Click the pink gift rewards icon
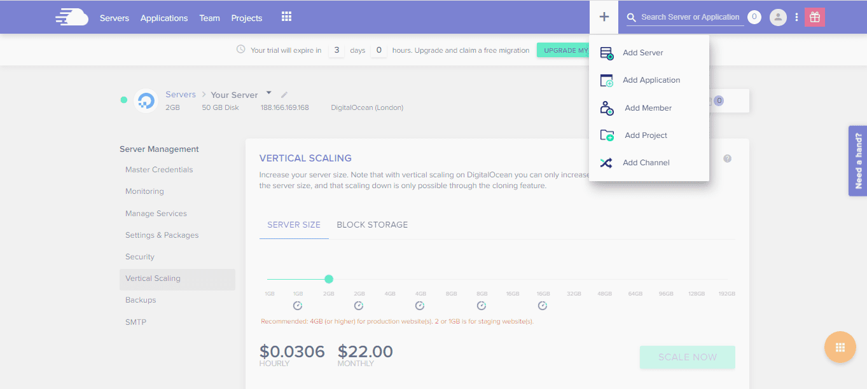The height and width of the screenshot is (389, 867). pyautogui.click(x=815, y=17)
